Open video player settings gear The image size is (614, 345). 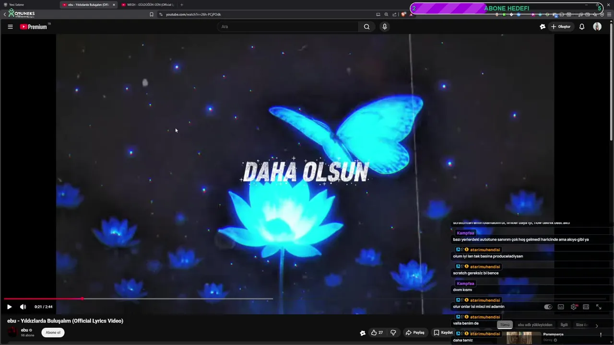click(x=574, y=307)
